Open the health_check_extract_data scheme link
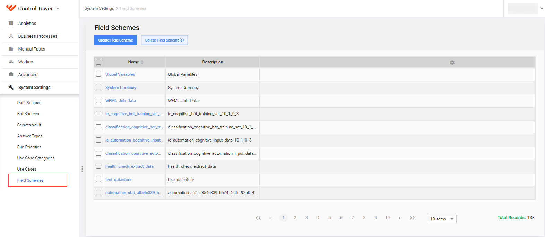Image resolution: width=545 pixels, height=237 pixels. (x=129, y=166)
